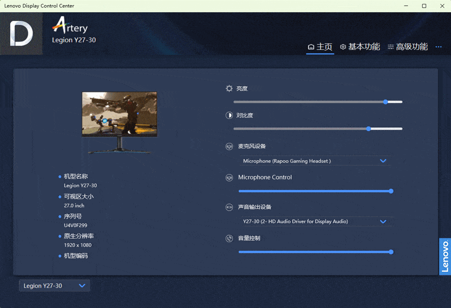Image resolution: width=451 pixels, height=308 pixels.
Task: Click the 27.0 inch screen size value
Action: point(74,206)
